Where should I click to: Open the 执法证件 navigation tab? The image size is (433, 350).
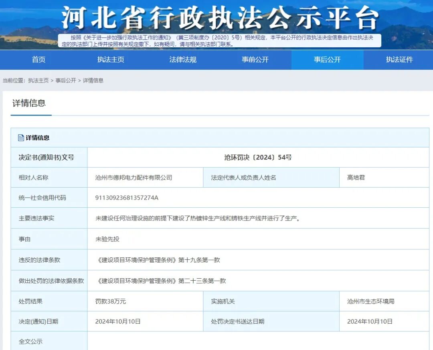(399, 59)
